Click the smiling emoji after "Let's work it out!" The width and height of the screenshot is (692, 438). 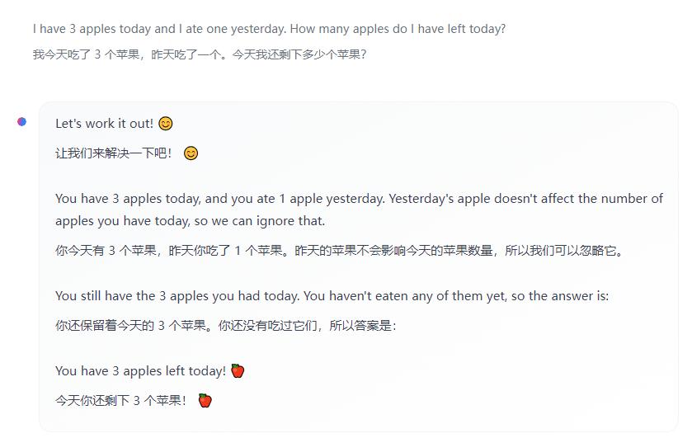(x=166, y=124)
